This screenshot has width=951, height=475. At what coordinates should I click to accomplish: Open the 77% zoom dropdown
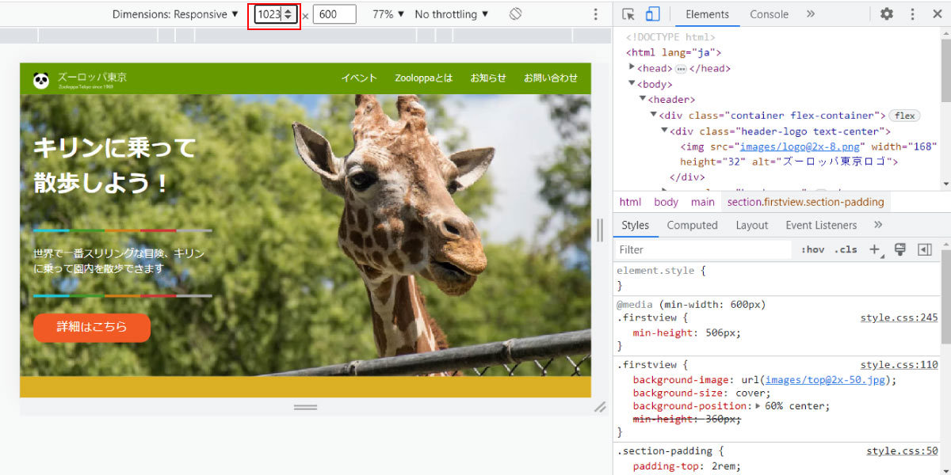pos(388,14)
